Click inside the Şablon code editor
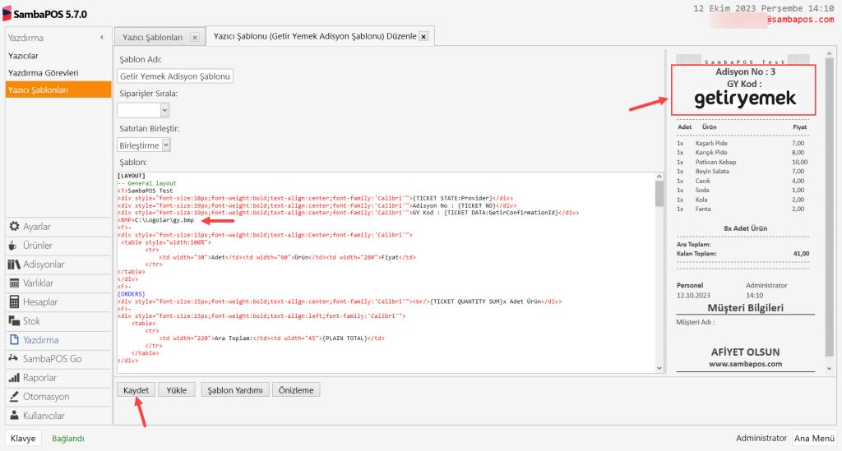Viewport: 842px width, 451px height. point(386,273)
